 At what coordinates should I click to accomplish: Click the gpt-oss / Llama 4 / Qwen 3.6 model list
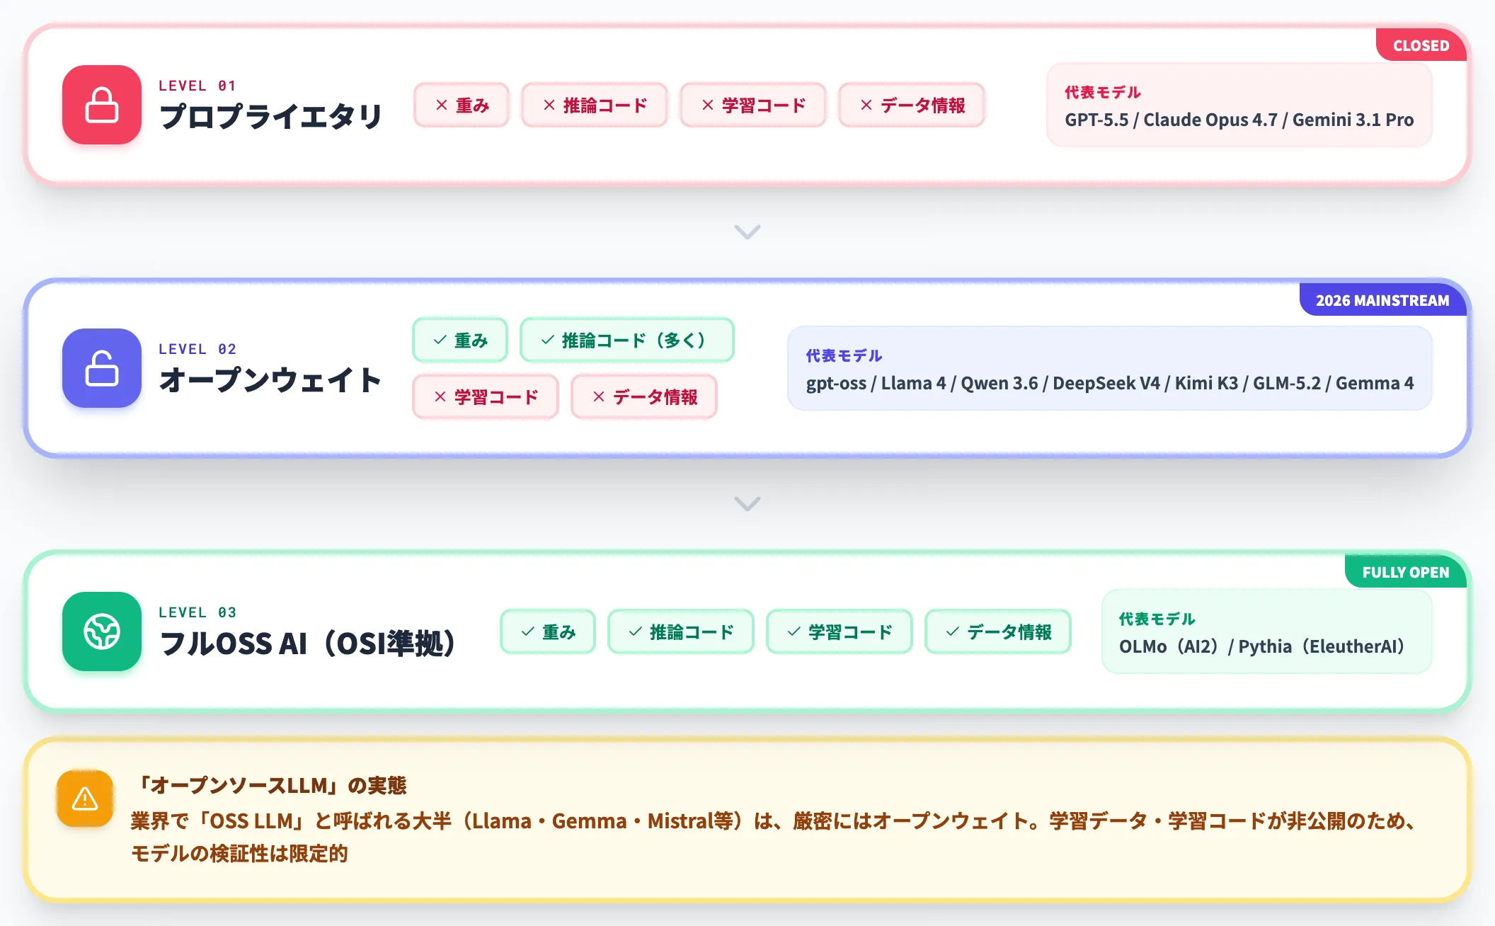pyautogui.click(x=1110, y=383)
